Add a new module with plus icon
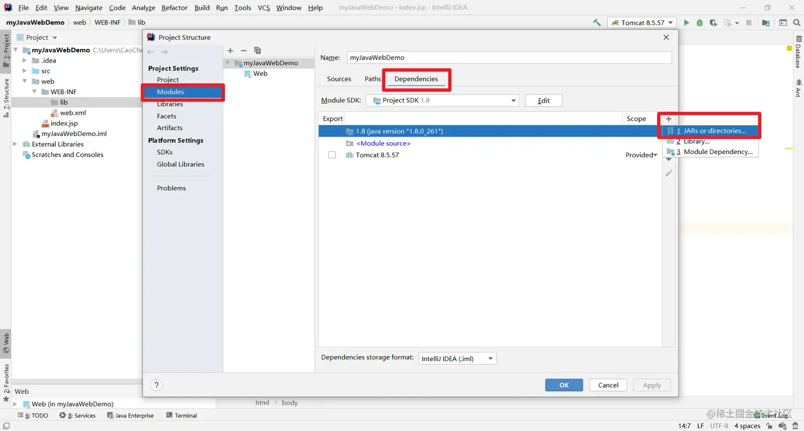 (x=230, y=50)
